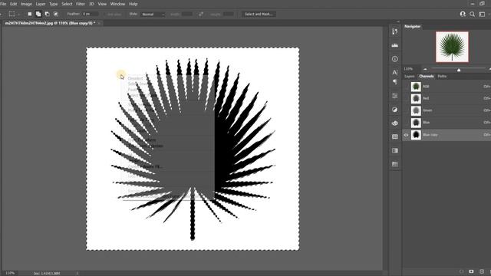Viewport: 491px width, 276px height.
Task: Toggle the Anti-alias checkbox
Action: [106, 15]
